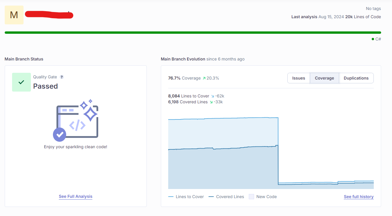The height and width of the screenshot is (216, 392).
Task: Click the 76.7% Coverage value
Action: click(x=174, y=78)
